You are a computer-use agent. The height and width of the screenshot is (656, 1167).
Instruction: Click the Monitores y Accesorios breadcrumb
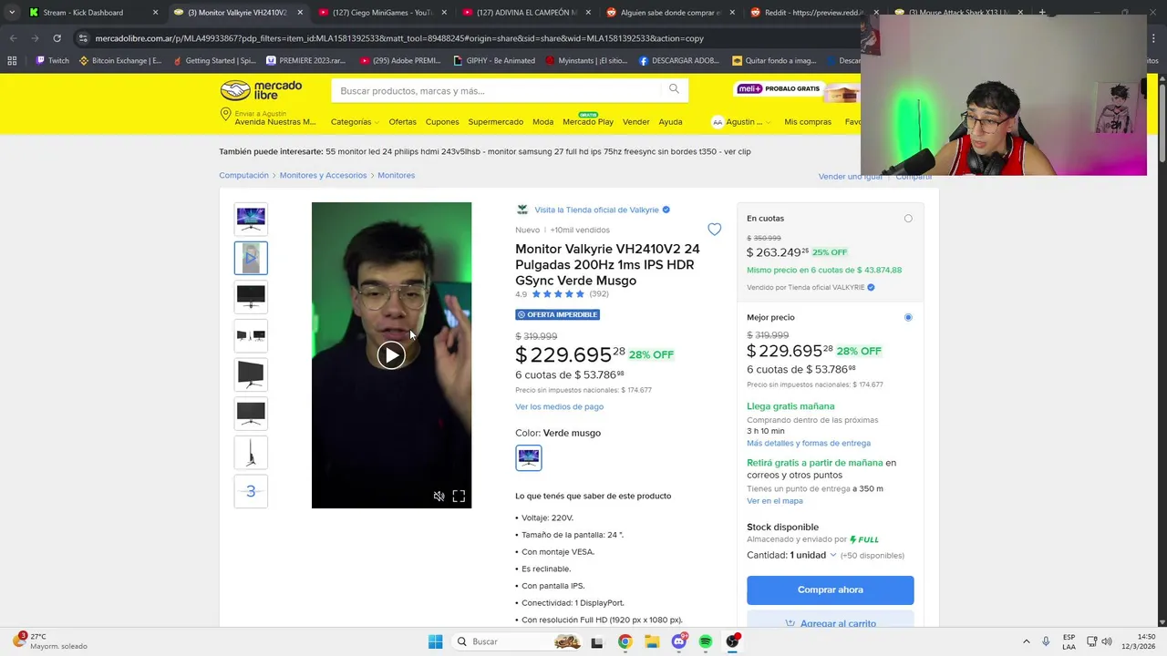coord(323,175)
